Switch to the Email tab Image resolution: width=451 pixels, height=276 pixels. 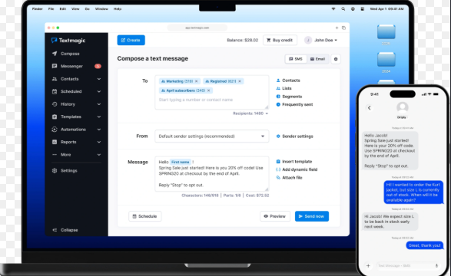point(317,59)
